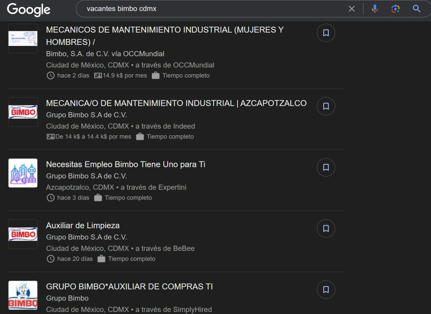Click 'Ciudad de México, CDMX • a través de BeBee'
431x314 pixels.
coord(120,248)
